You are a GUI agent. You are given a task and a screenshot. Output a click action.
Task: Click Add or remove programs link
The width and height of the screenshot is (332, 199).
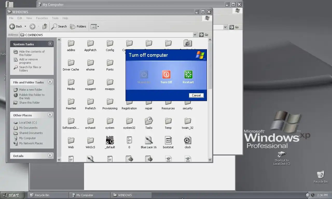(29, 61)
